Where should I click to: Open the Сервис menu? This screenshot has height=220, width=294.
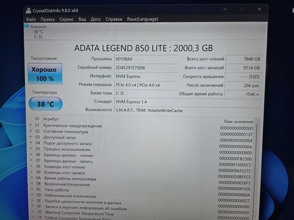(66, 19)
